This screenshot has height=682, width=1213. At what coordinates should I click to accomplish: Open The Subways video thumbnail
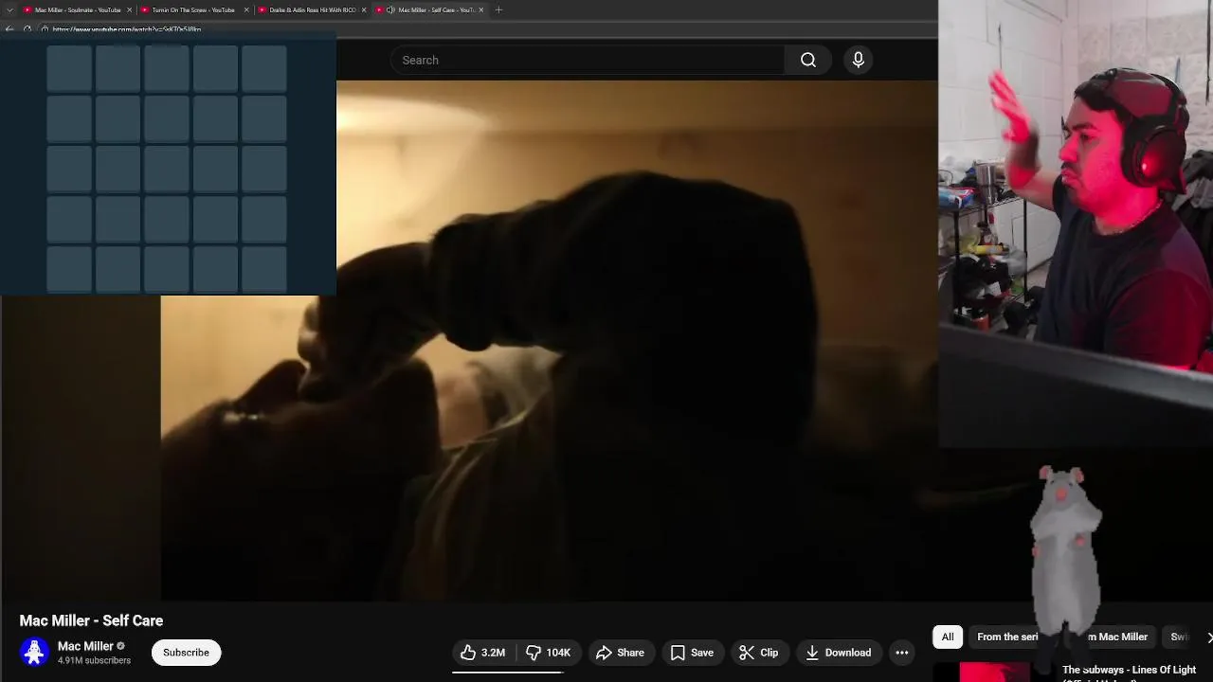tap(995, 672)
